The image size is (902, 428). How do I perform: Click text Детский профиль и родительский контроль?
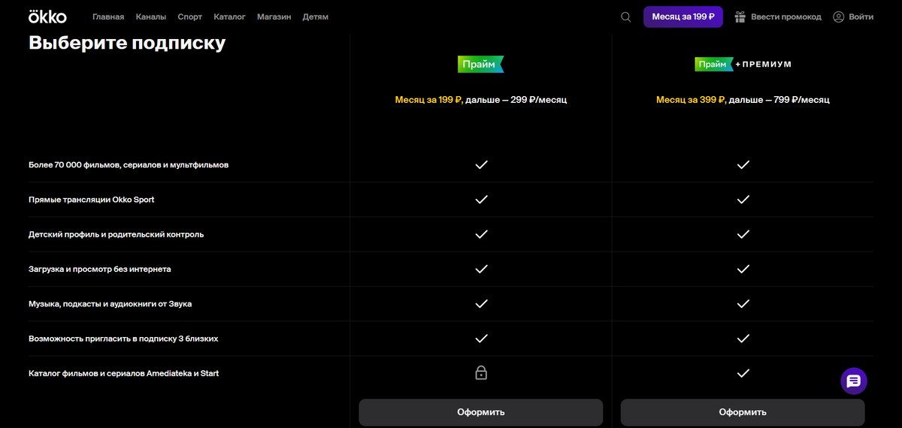pyautogui.click(x=116, y=234)
